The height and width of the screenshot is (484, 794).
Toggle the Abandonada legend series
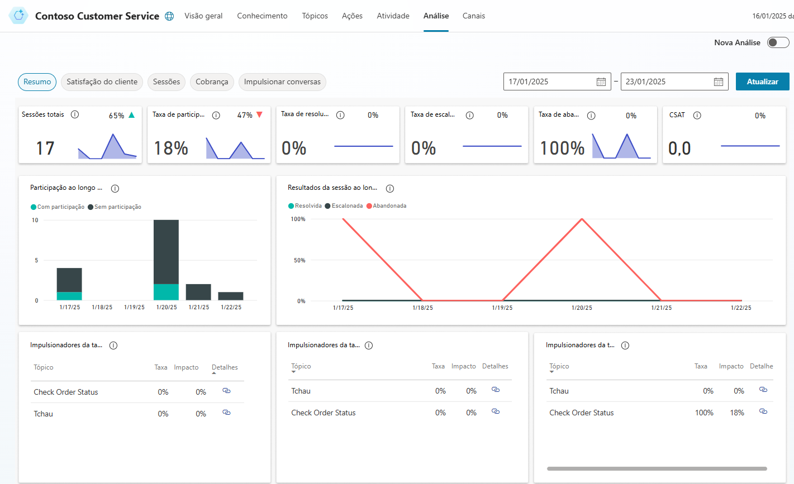[x=386, y=206]
